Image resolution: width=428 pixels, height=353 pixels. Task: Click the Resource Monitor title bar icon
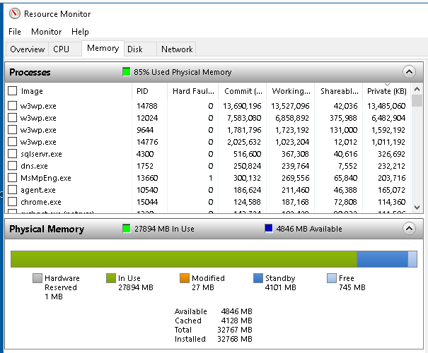coord(15,13)
